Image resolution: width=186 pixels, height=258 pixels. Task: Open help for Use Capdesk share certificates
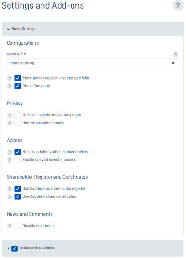tap(10, 196)
